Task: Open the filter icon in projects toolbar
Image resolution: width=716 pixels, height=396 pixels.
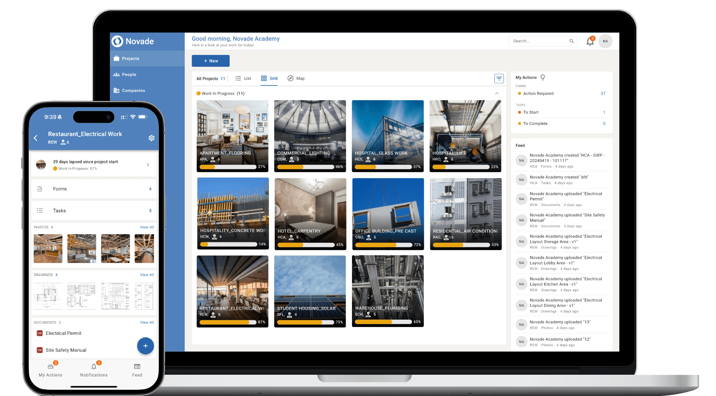Action: [x=499, y=78]
